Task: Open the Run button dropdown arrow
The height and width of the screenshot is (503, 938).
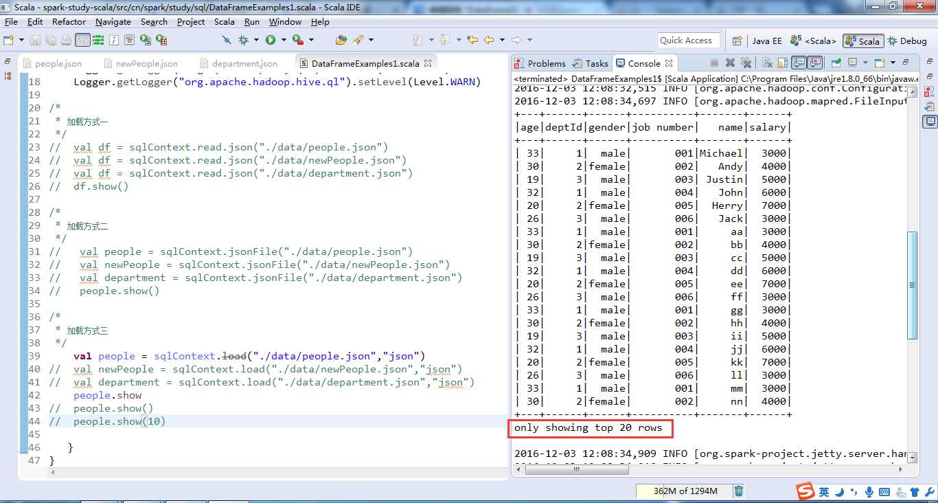Action: [x=284, y=40]
